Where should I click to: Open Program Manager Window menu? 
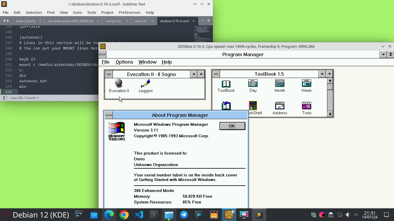pyautogui.click(x=147, y=62)
